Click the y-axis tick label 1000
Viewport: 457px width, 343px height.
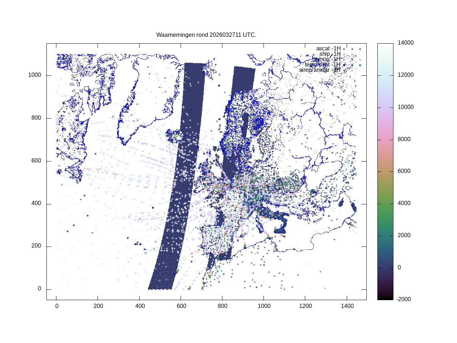pos(35,75)
